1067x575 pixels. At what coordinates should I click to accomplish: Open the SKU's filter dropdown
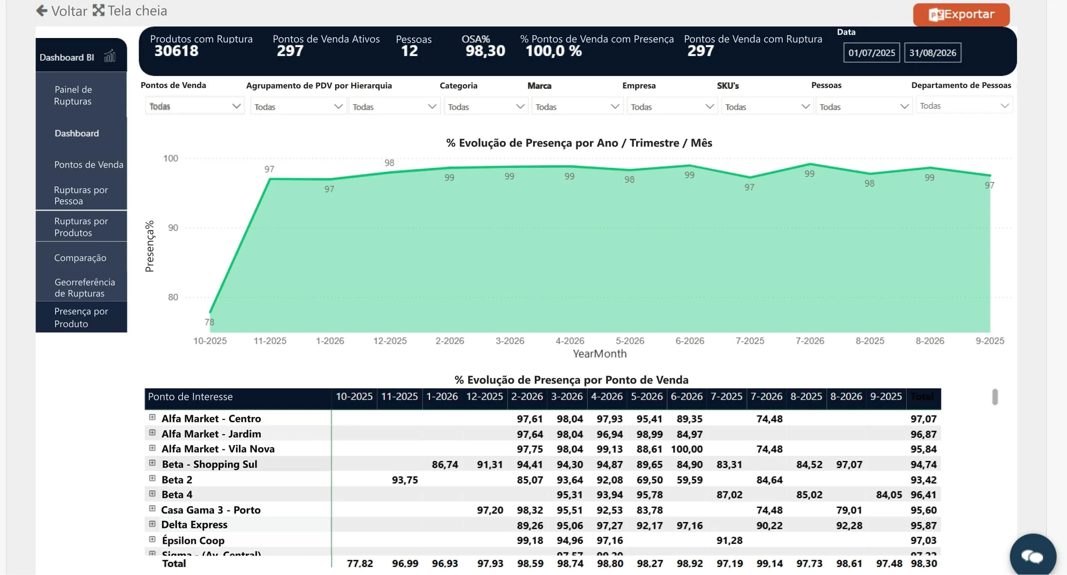coord(767,106)
